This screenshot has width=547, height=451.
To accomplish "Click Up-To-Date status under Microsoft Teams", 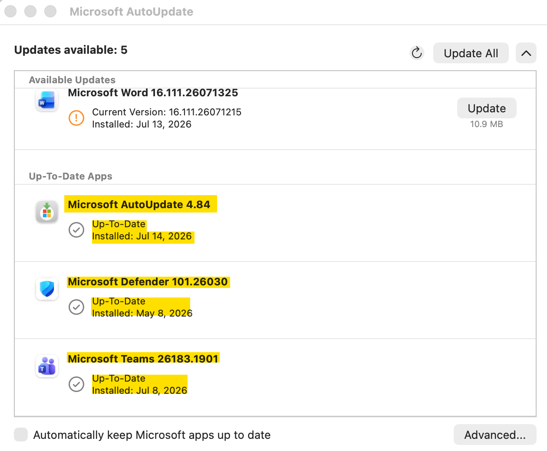I will coord(119,378).
